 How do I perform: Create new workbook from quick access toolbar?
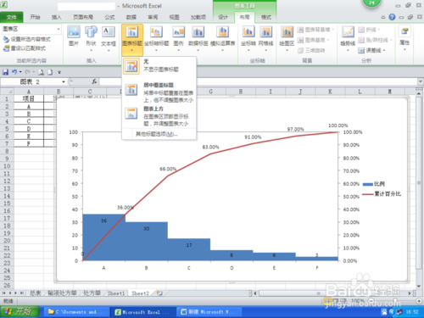[50, 72]
